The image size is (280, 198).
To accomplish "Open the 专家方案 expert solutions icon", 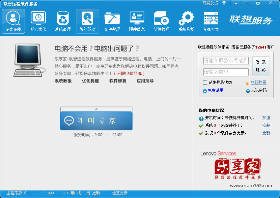I will [211, 21].
